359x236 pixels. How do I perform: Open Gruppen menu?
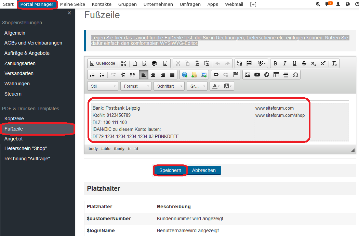(128, 4)
